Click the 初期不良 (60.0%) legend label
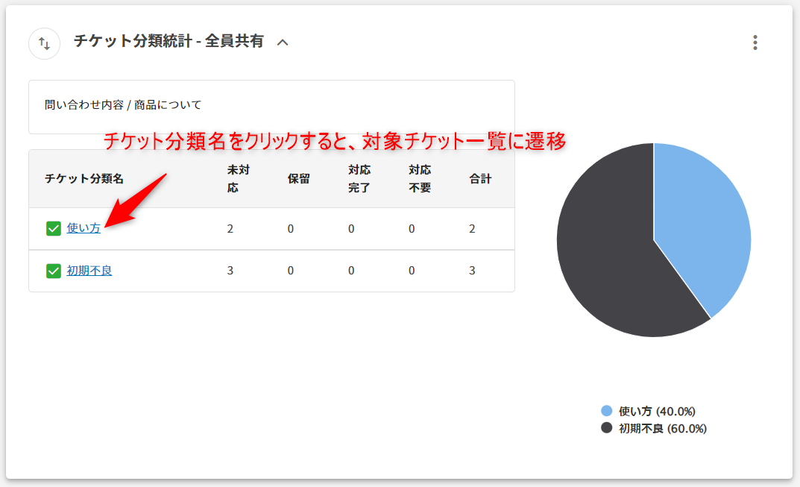 point(663,428)
